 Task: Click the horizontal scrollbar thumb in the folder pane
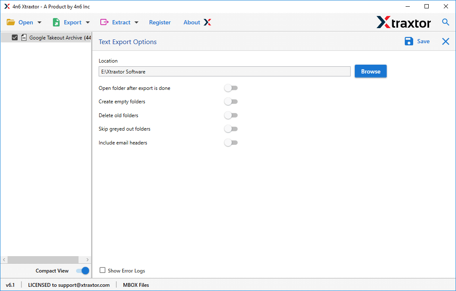click(x=43, y=260)
